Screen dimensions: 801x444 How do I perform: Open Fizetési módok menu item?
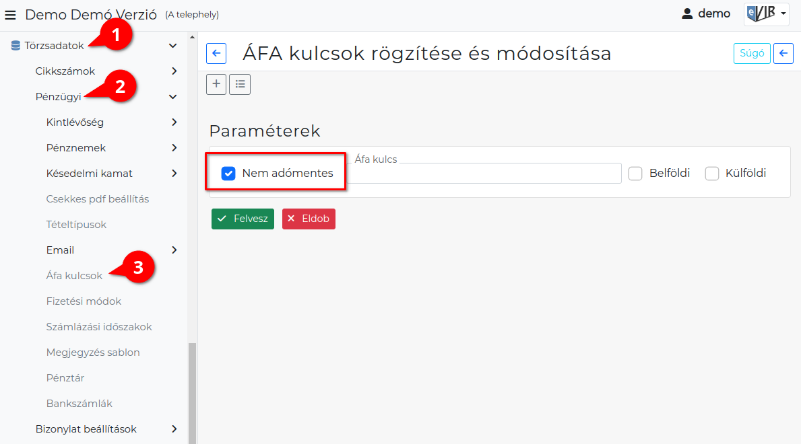84,301
